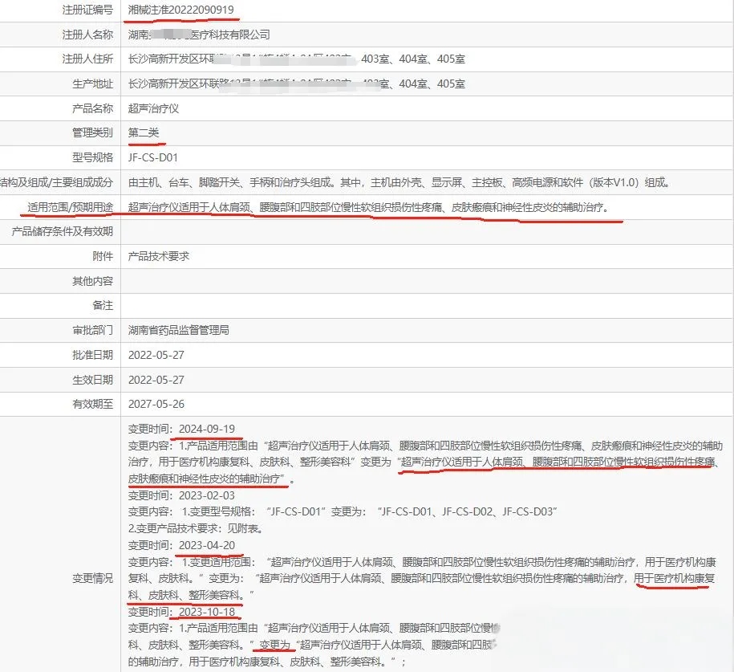Select model value JF-CS-D01

153,157
